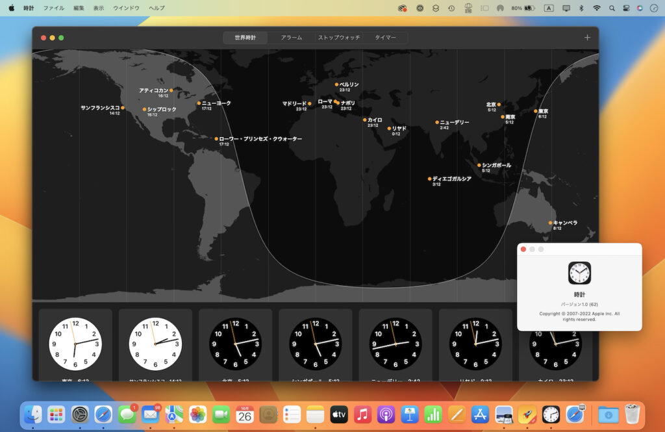Click the Wi-Fi icon in the menu bar

click(597, 8)
